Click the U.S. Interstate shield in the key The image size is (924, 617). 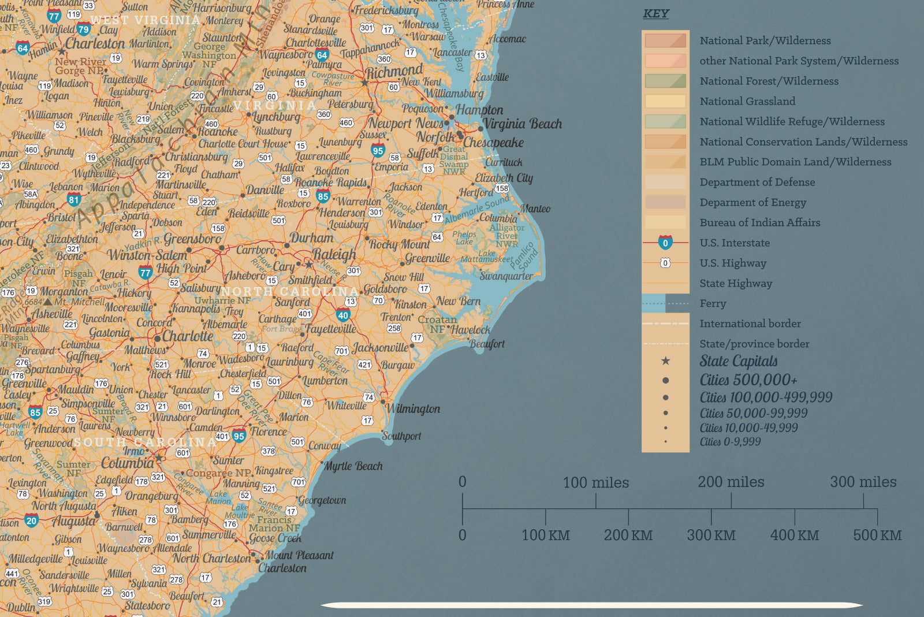(x=665, y=243)
